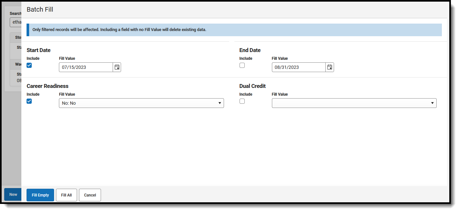Image resolution: width=459 pixels, height=212 pixels.
Task: Check the Dual Credit Include checkbox
Action: point(242,101)
